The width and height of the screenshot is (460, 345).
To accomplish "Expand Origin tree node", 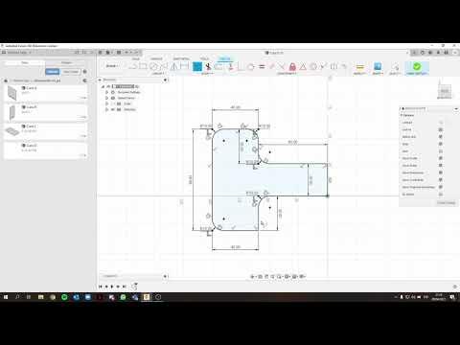I will [106, 103].
